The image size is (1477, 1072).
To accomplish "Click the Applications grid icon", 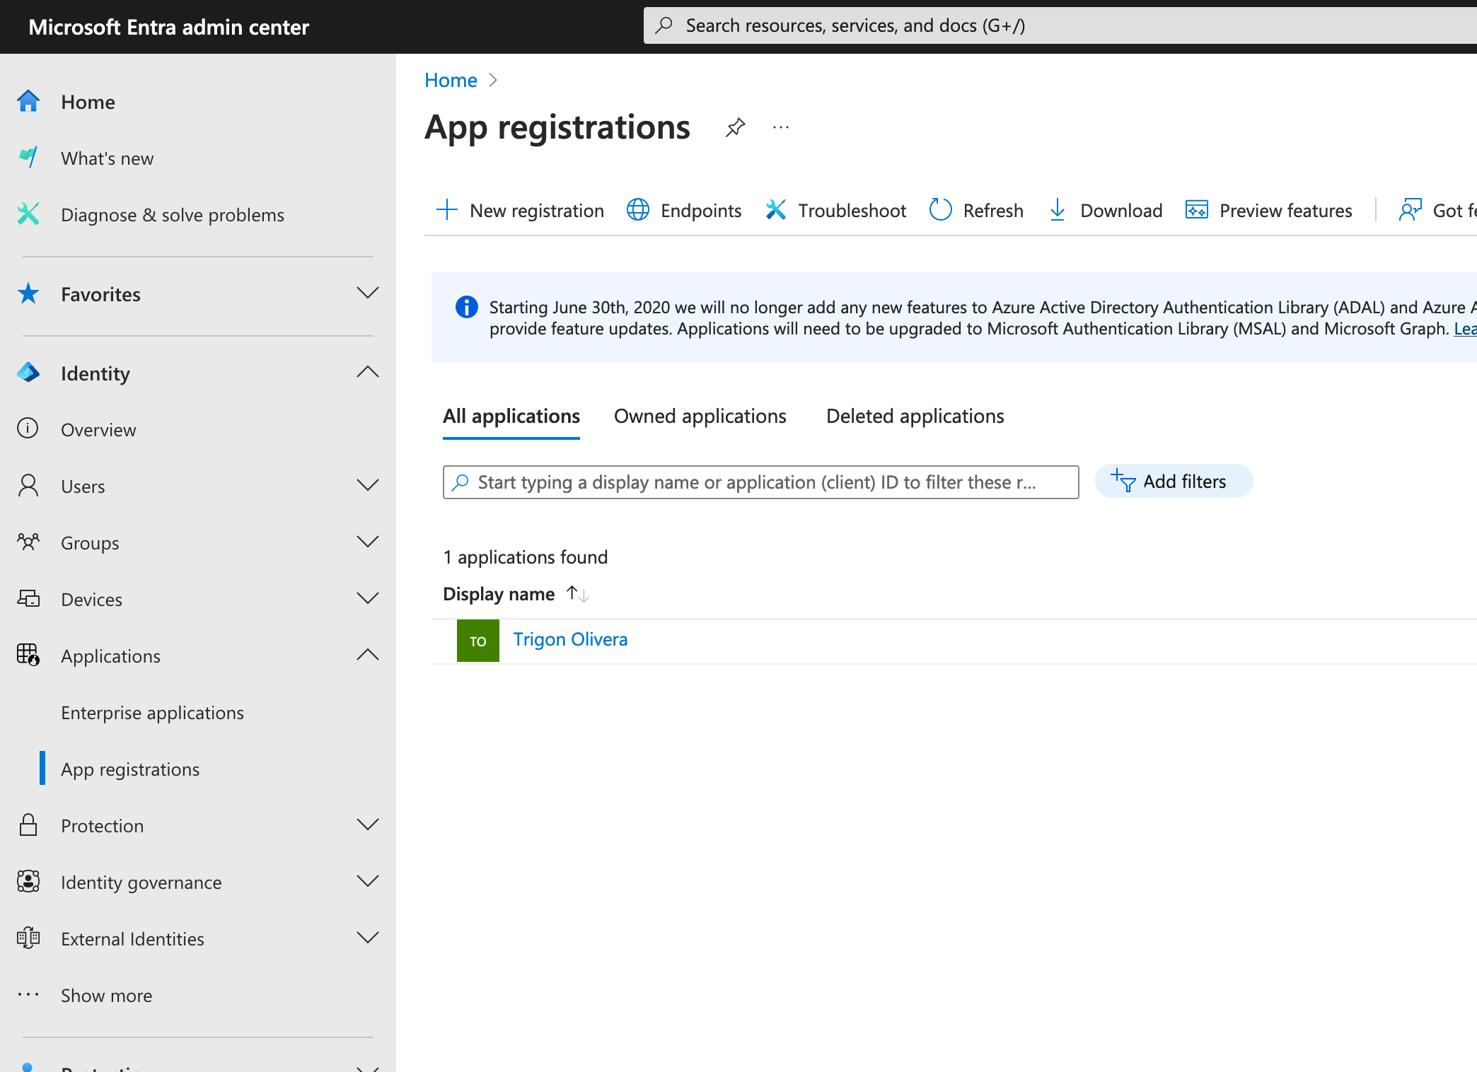I will (x=28, y=655).
